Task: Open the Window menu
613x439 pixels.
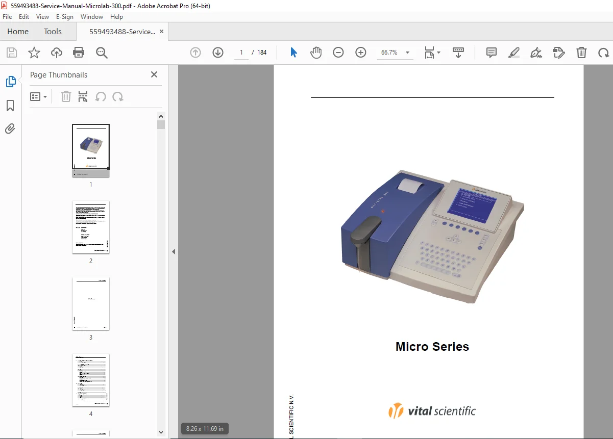Action: tap(92, 16)
